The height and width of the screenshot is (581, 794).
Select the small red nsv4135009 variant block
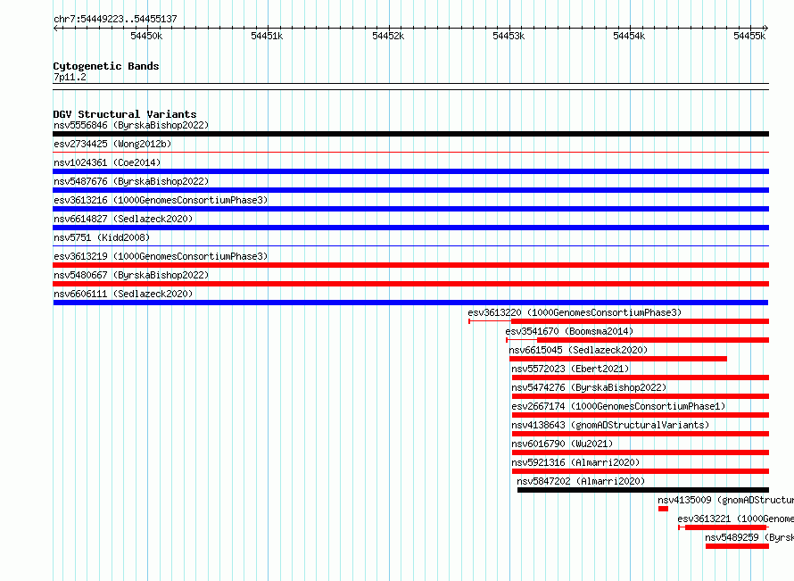(663, 509)
